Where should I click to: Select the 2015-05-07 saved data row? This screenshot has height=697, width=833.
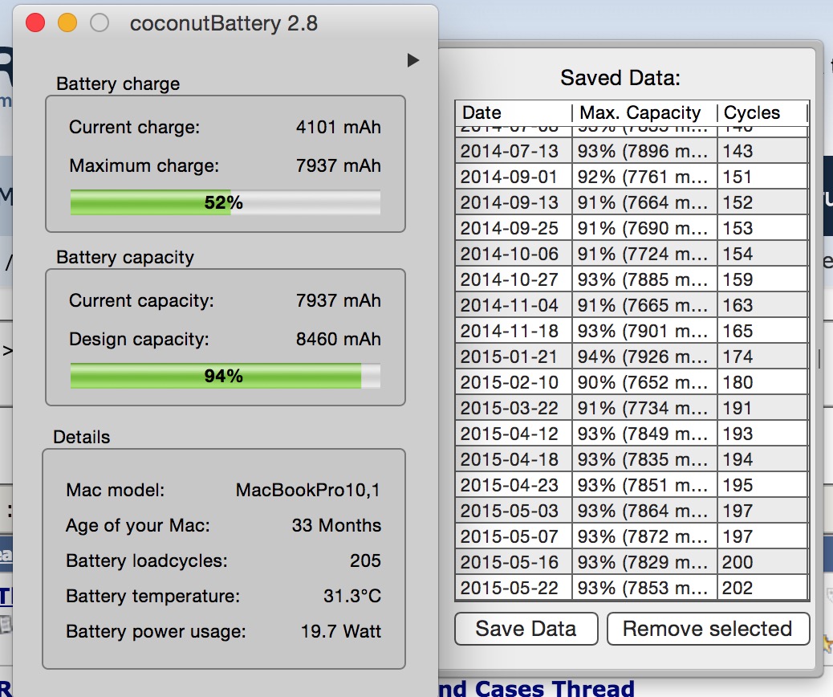[x=632, y=536]
